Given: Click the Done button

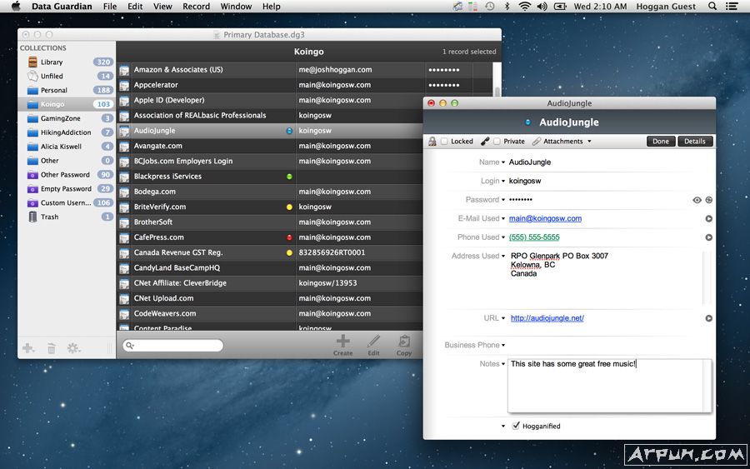Looking at the screenshot, I should coord(661,142).
